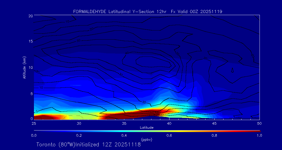Click colorbar tick label 0.8

(x=214, y=135)
